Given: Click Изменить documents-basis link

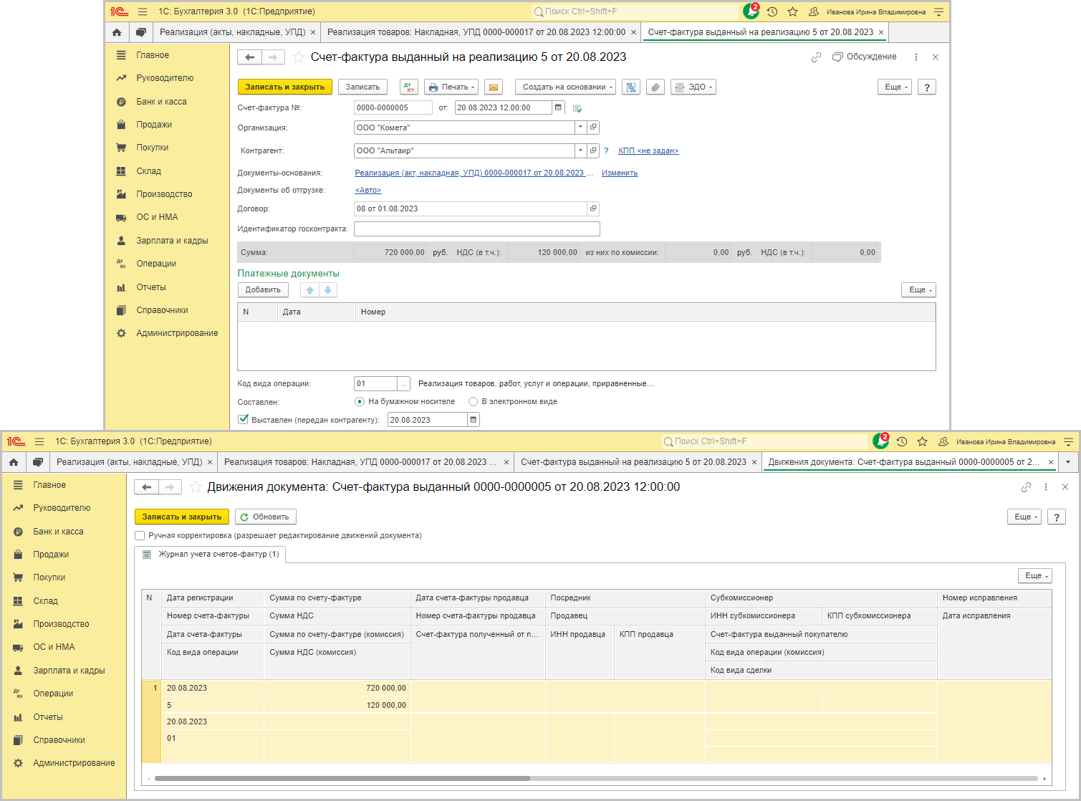Looking at the screenshot, I should [620, 173].
